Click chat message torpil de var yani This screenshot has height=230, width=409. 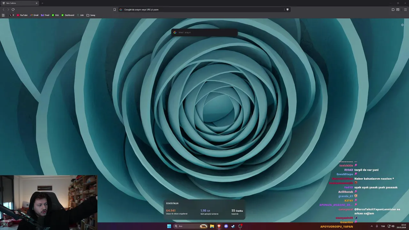pos(366,170)
